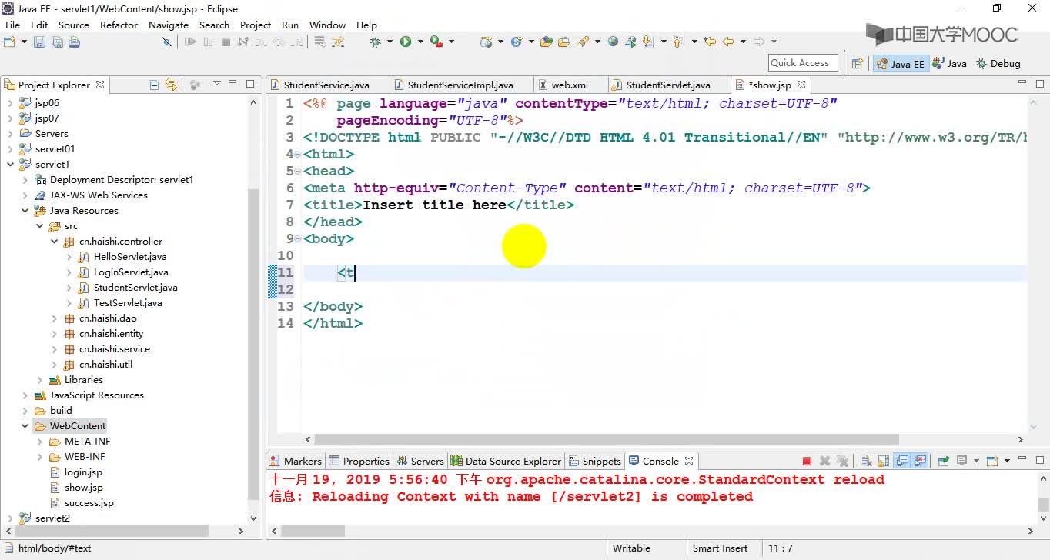Select success.jsp in WebContent

pos(89,503)
